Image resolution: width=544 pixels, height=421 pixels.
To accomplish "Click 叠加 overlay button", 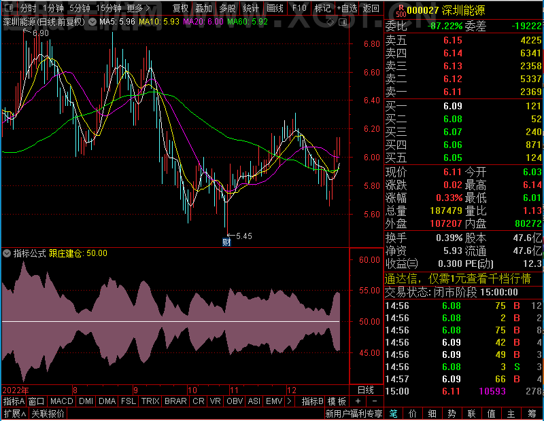I will click(203, 8).
